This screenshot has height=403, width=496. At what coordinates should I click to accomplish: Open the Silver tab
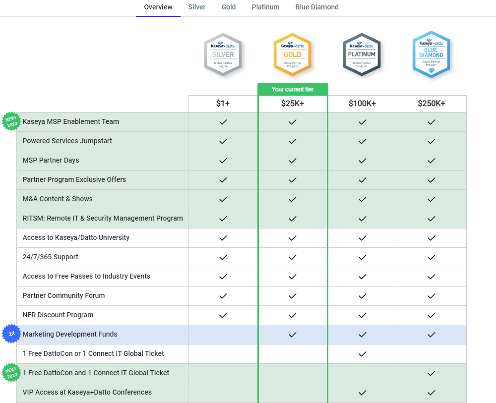coord(197,7)
